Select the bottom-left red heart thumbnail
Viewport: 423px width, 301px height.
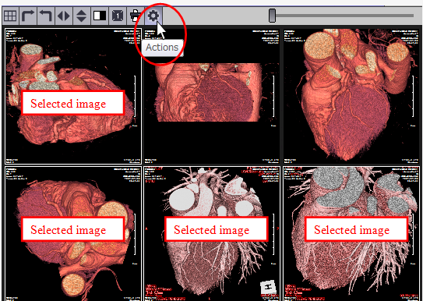73,234
